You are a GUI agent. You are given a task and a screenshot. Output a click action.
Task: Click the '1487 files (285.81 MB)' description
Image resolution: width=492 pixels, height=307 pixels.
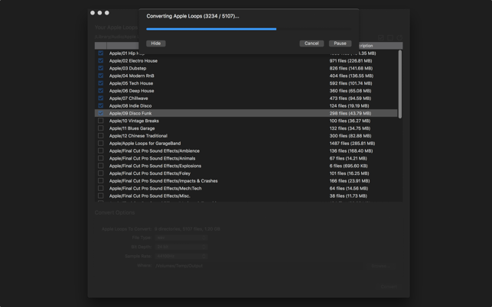pos(352,143)
